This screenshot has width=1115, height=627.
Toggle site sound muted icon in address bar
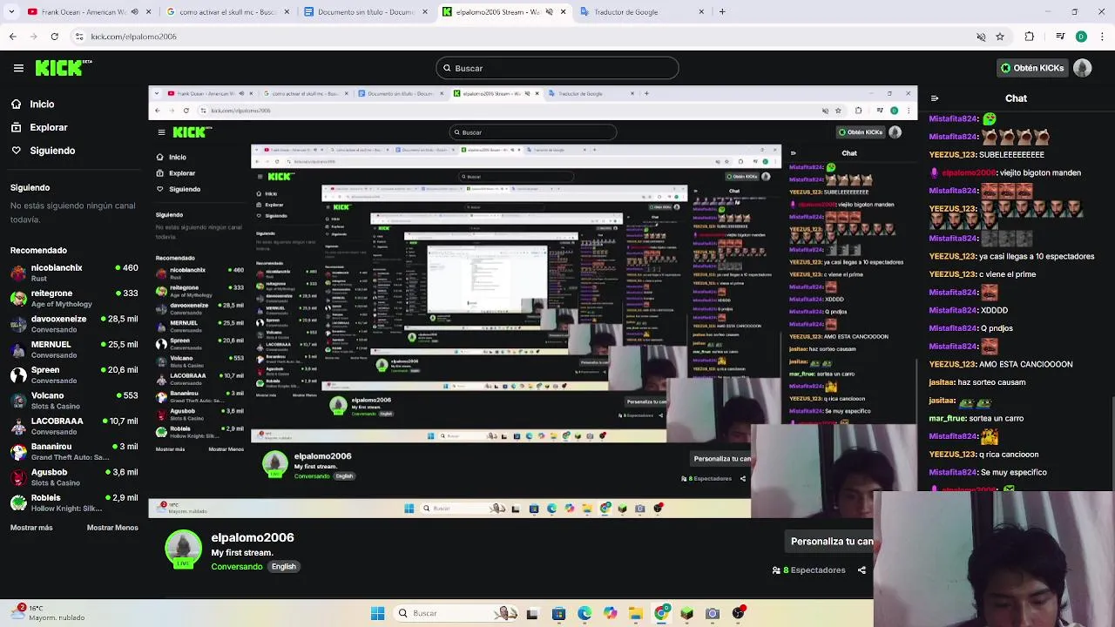(981, 37)
